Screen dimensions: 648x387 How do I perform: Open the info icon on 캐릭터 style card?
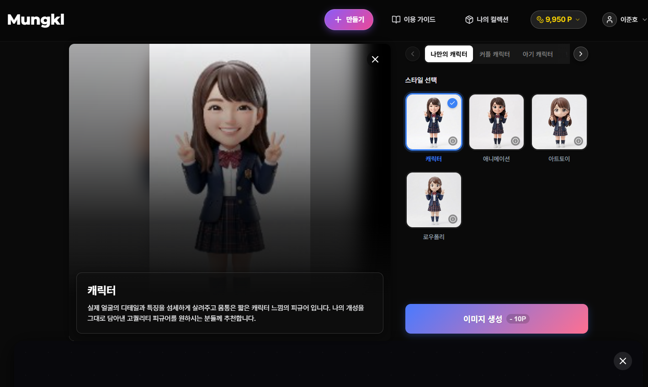453,141
